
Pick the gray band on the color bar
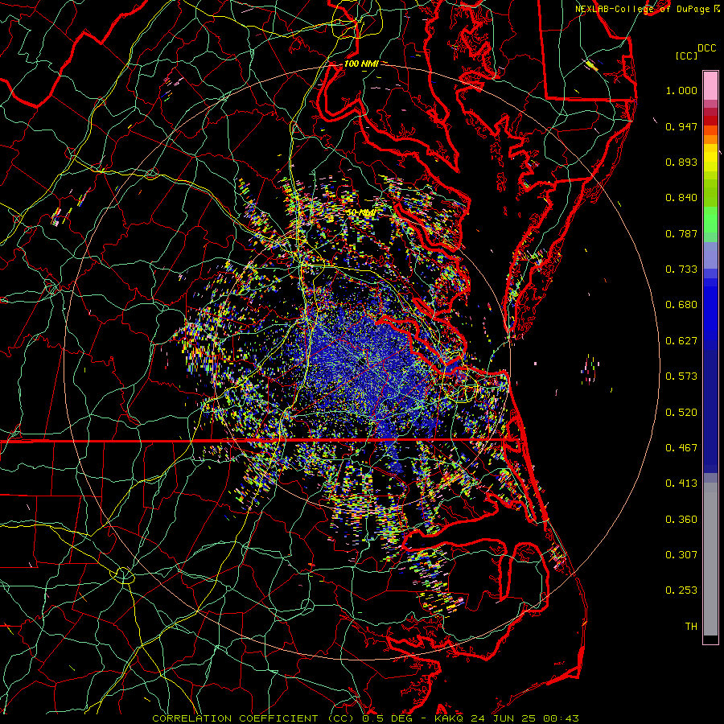coord(710,559)
